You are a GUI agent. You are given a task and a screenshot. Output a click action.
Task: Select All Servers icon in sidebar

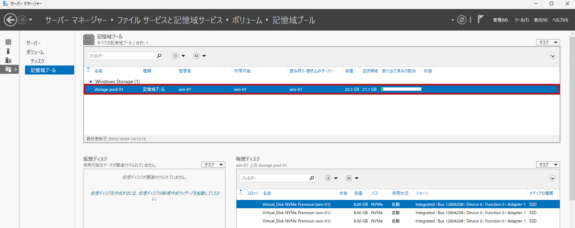(8, 60)
